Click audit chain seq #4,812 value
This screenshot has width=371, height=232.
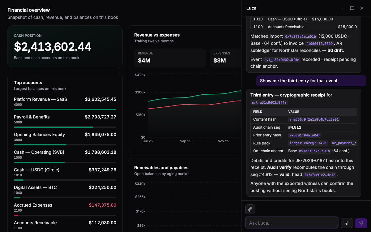tap(295, 127)
